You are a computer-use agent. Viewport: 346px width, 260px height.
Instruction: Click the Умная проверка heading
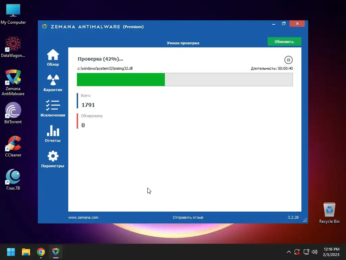point(183,43)
